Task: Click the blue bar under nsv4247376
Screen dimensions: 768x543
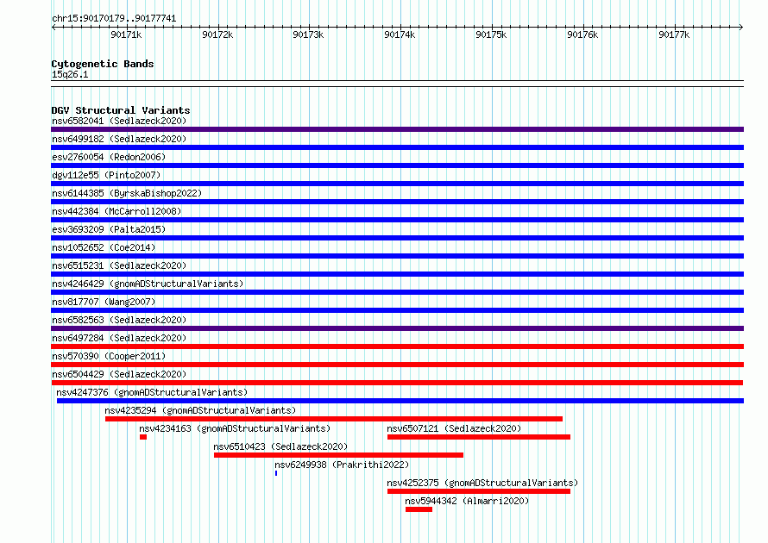Action: click(x=400, y=401)
